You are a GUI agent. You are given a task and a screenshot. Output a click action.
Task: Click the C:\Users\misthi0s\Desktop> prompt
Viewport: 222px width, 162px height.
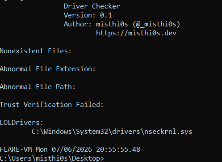(x=52, y=158)
